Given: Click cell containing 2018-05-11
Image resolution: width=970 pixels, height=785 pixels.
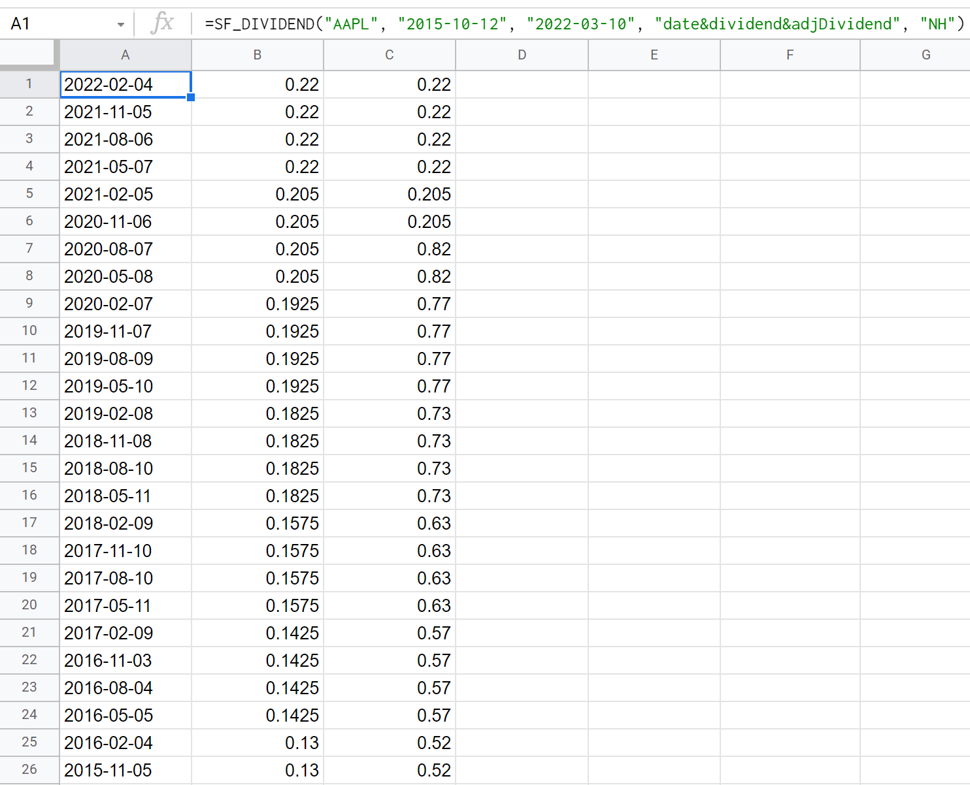Looking at the screenshot, I should [x=125, y=496].
